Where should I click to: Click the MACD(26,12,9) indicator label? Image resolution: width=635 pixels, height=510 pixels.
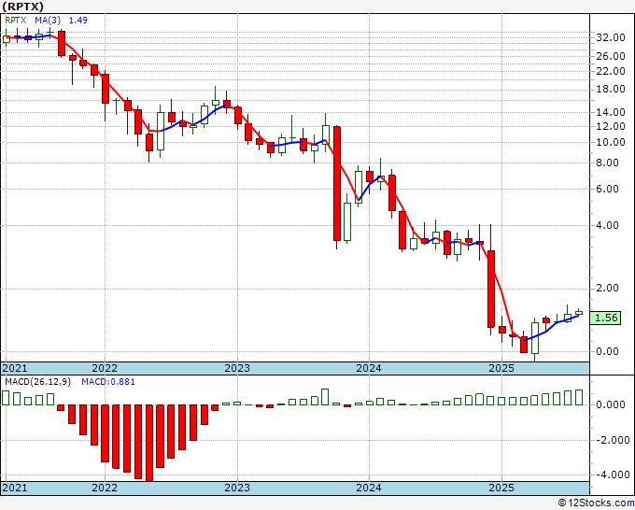click(37, 382)
